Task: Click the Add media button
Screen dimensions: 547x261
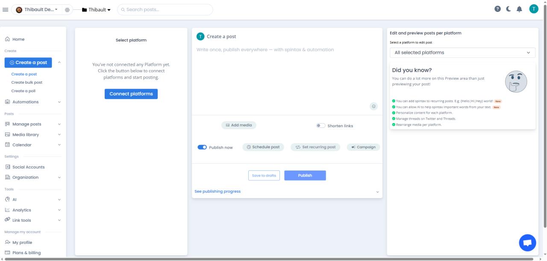Action: tap(239, 125)
